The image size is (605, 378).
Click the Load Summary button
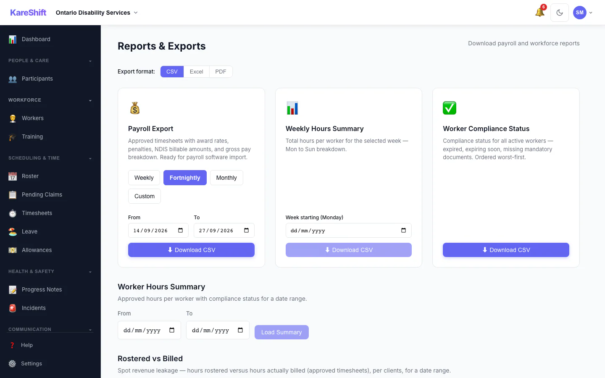click(281, 332)
